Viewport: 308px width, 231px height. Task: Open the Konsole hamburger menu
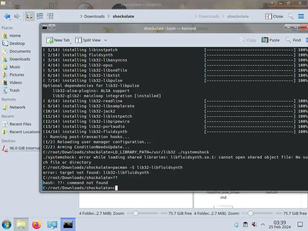click(x=306, y=40)
